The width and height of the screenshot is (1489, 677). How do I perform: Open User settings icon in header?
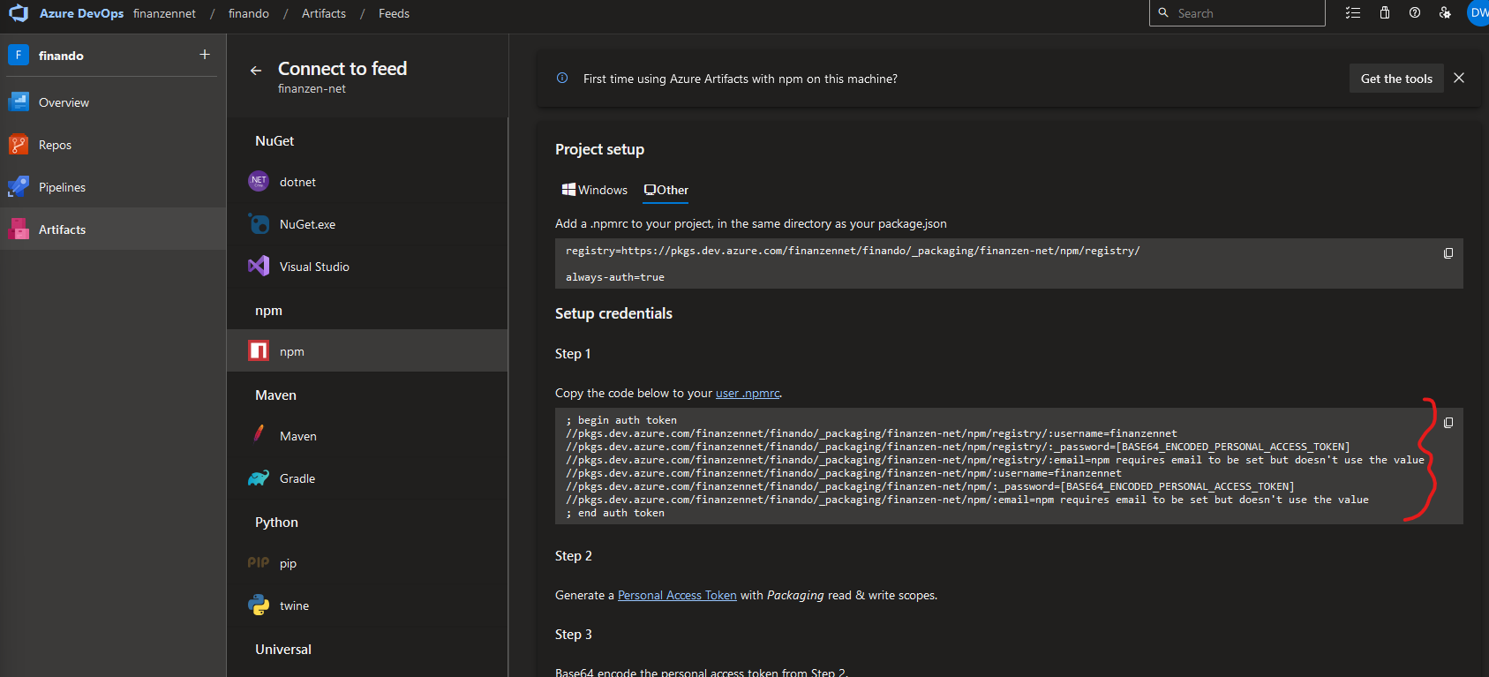(1445, 13)
